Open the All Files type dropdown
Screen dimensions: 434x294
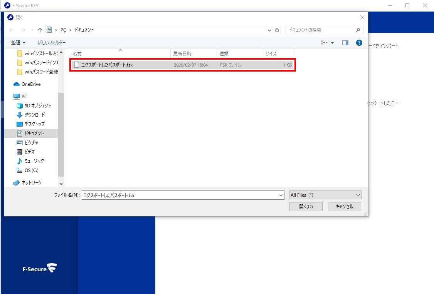click(x=325, y=195)
